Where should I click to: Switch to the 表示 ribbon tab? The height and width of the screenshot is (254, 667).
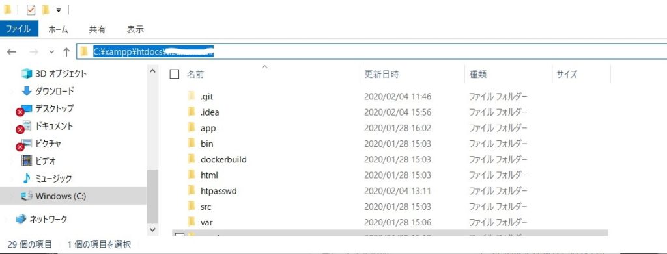(135, 30)
